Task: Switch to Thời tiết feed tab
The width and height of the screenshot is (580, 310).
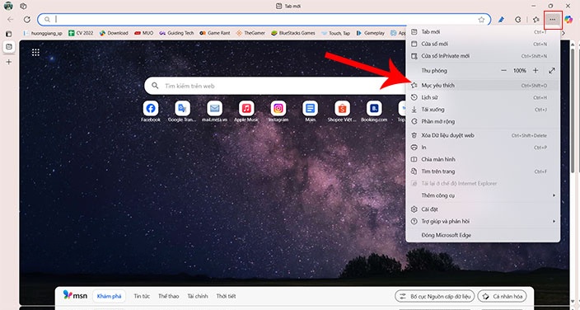Action: (x=226, y=296)
